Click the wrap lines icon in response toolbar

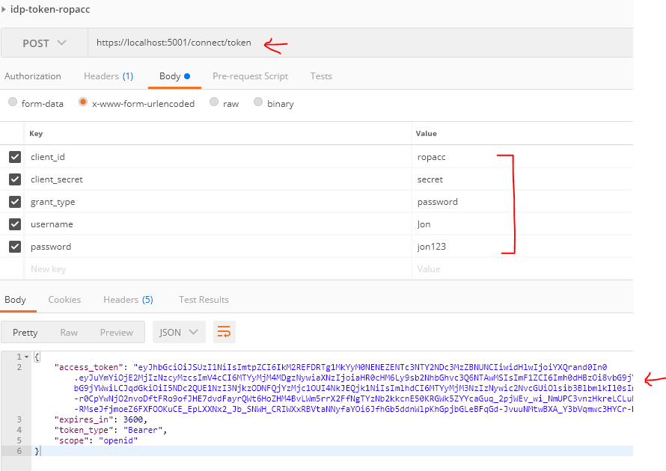[x=224, y=332]
